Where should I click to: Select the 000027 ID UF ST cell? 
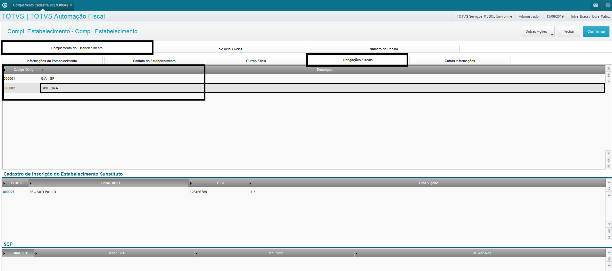[x=15, y=192]
